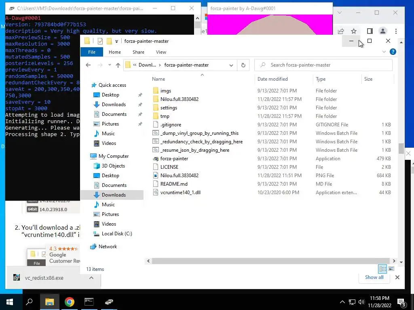414x310 pixels.
Task: Click the horizontal scrollbar in file list
Action: [x=270, y=261]
